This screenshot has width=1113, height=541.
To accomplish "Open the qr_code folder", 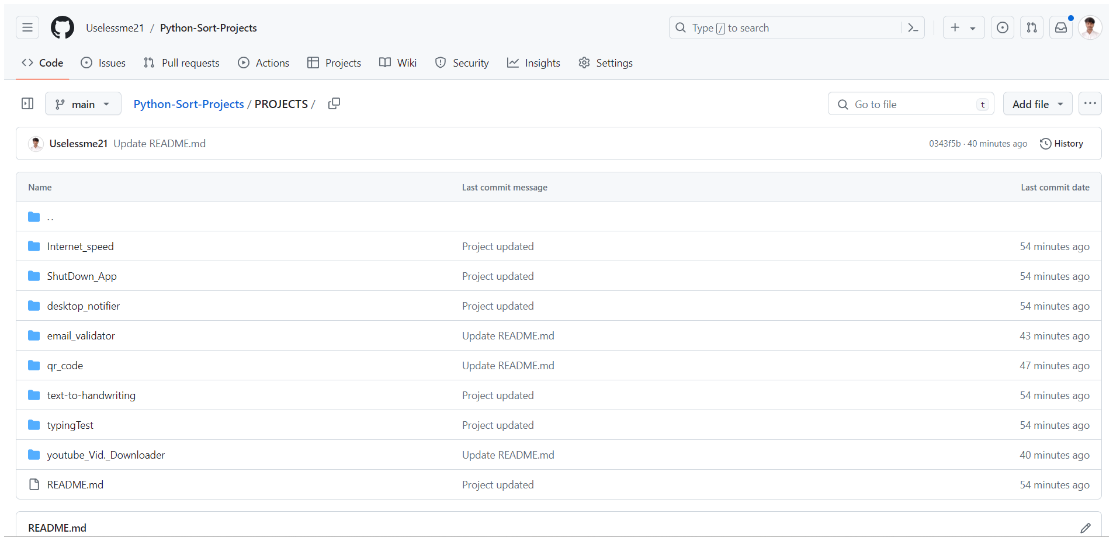I will (x=65, y=366).
